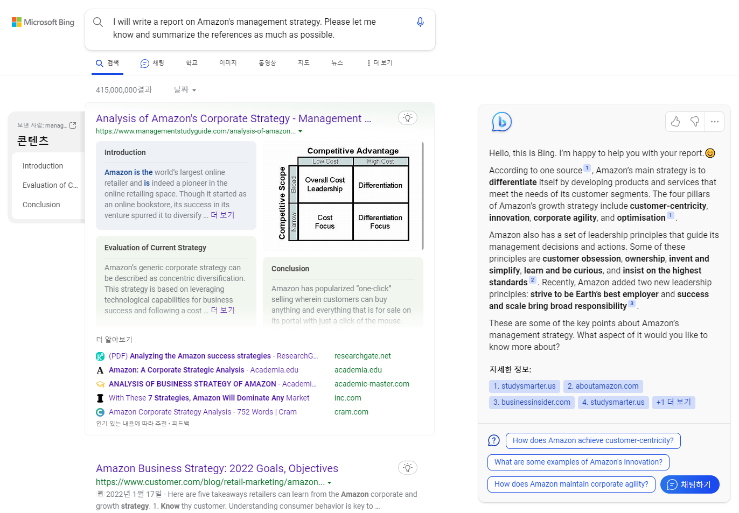Click inc.com domain link

348,398
